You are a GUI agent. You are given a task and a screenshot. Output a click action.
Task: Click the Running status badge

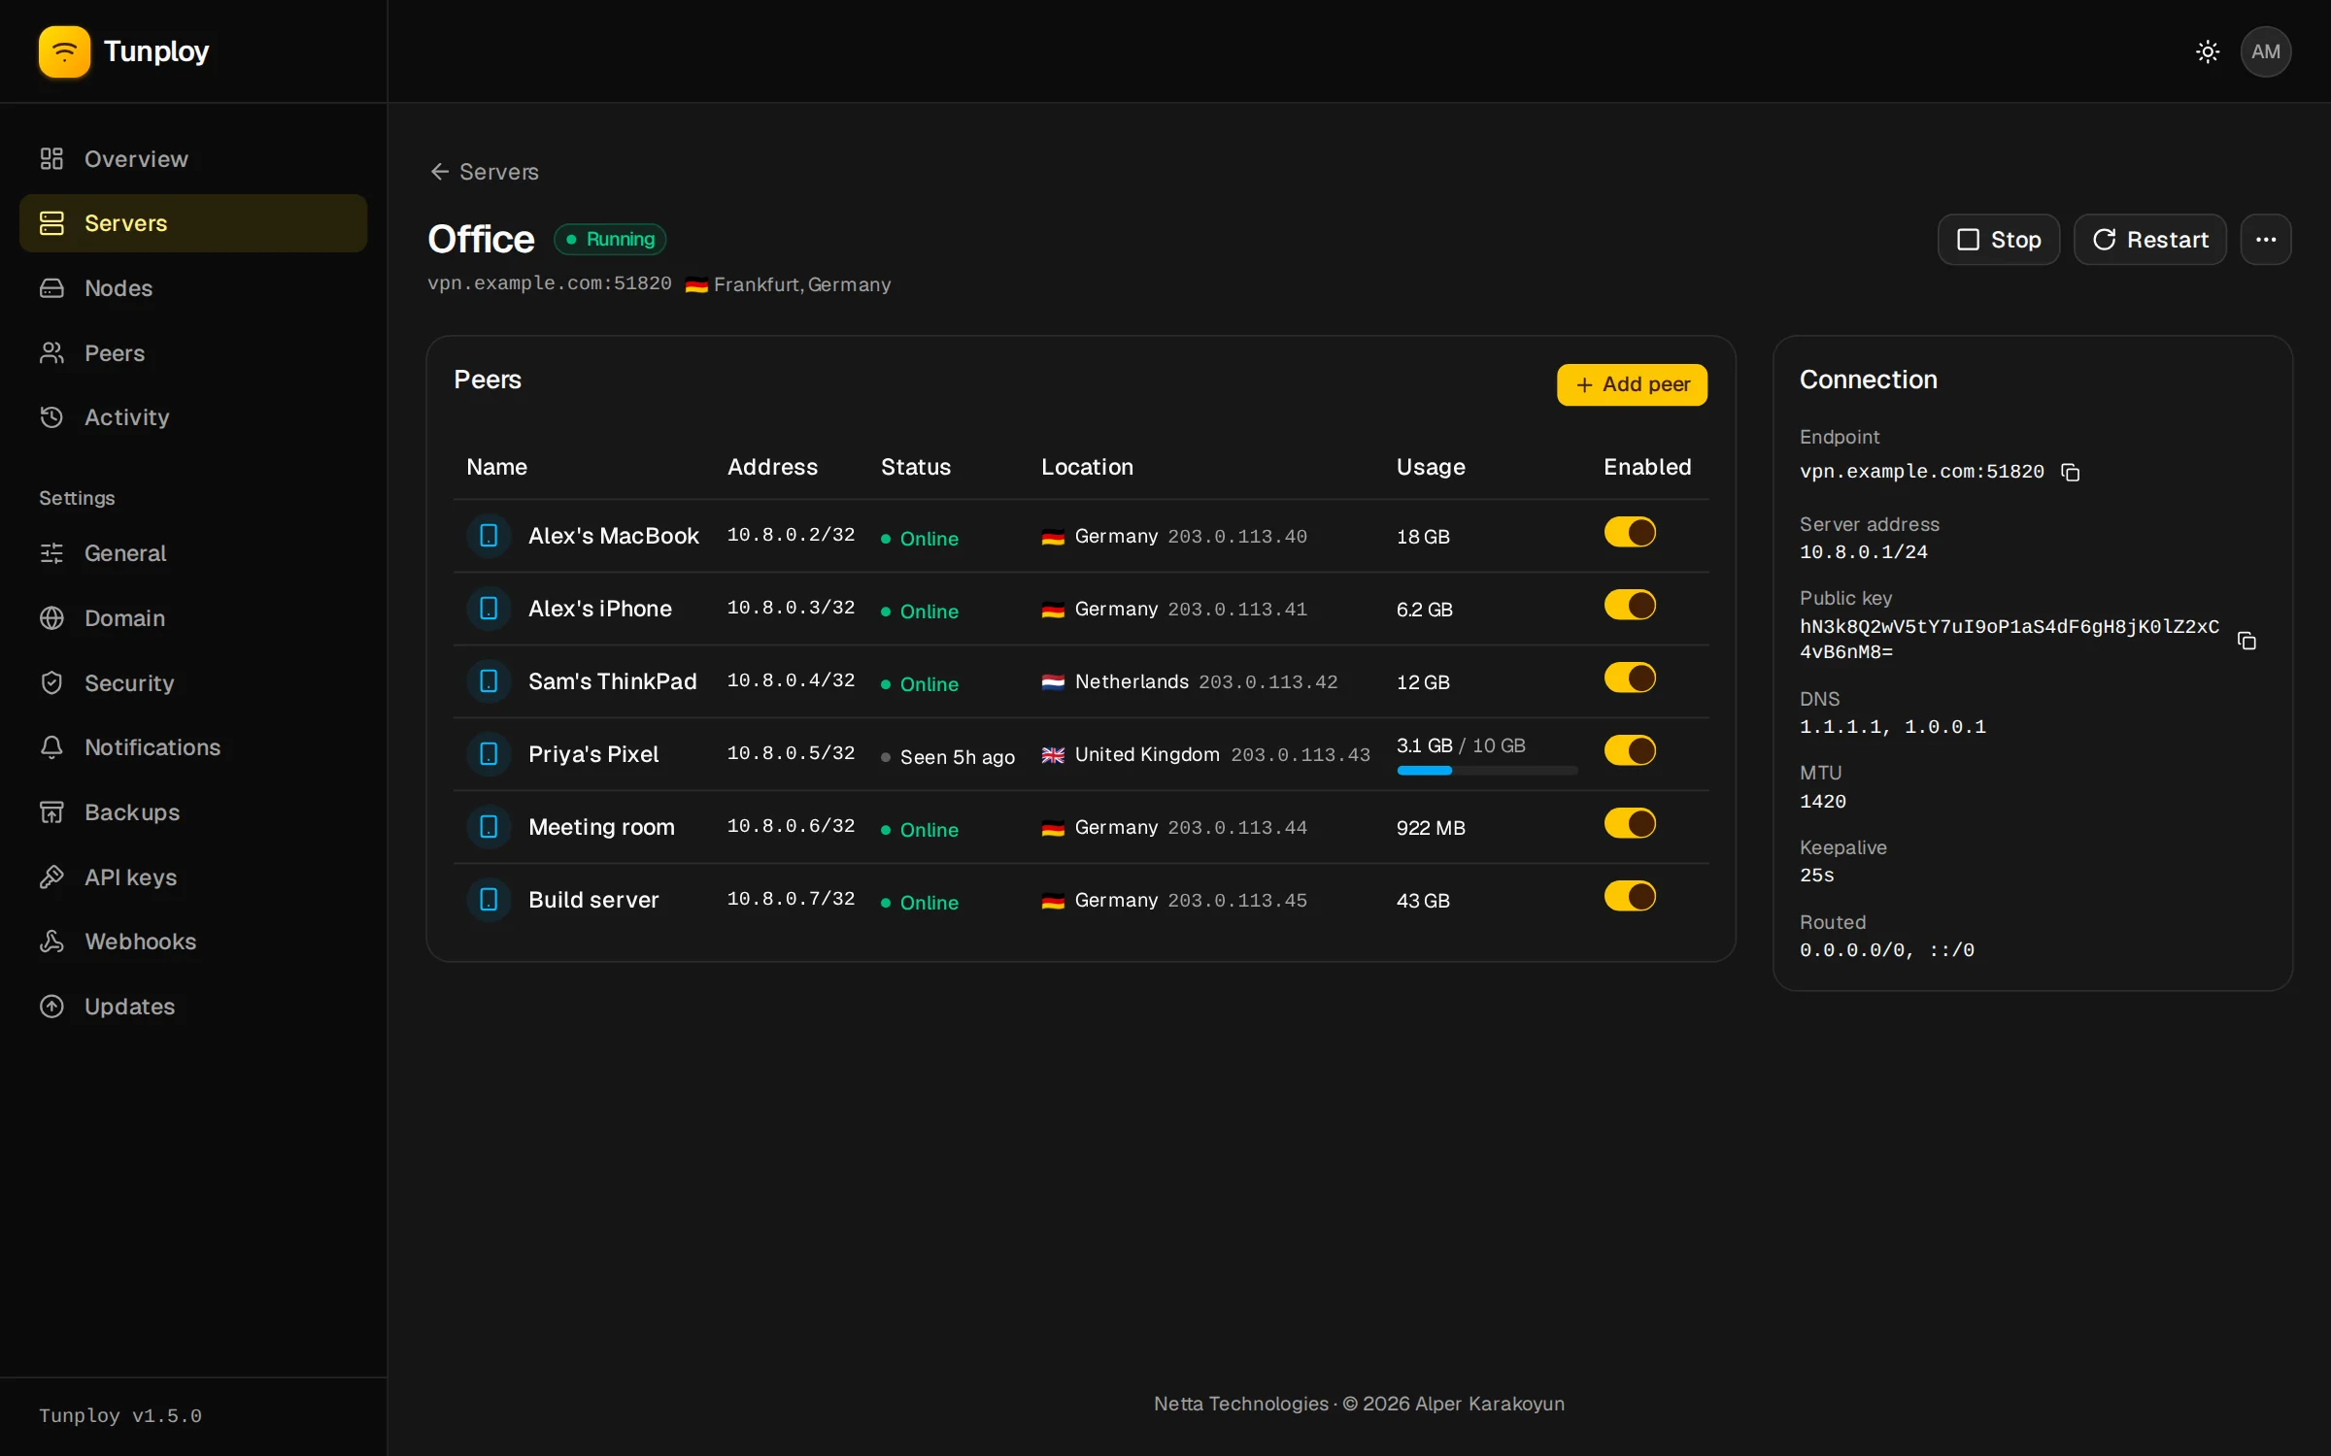[610, 240]
